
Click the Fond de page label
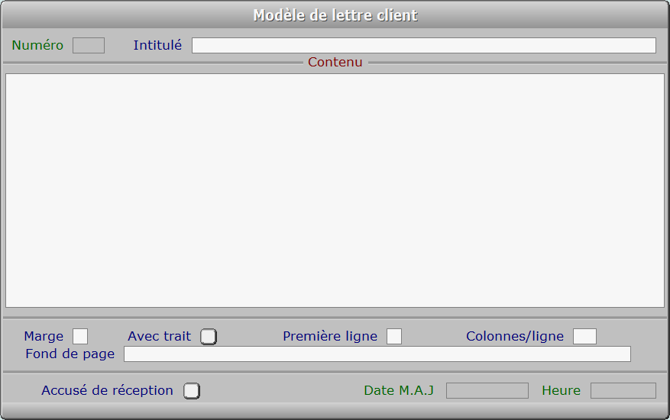click(70, 354)
